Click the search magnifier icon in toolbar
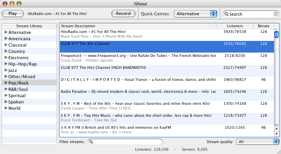The height and width of the screenshot is (154, 281). [x=226, y=14]
